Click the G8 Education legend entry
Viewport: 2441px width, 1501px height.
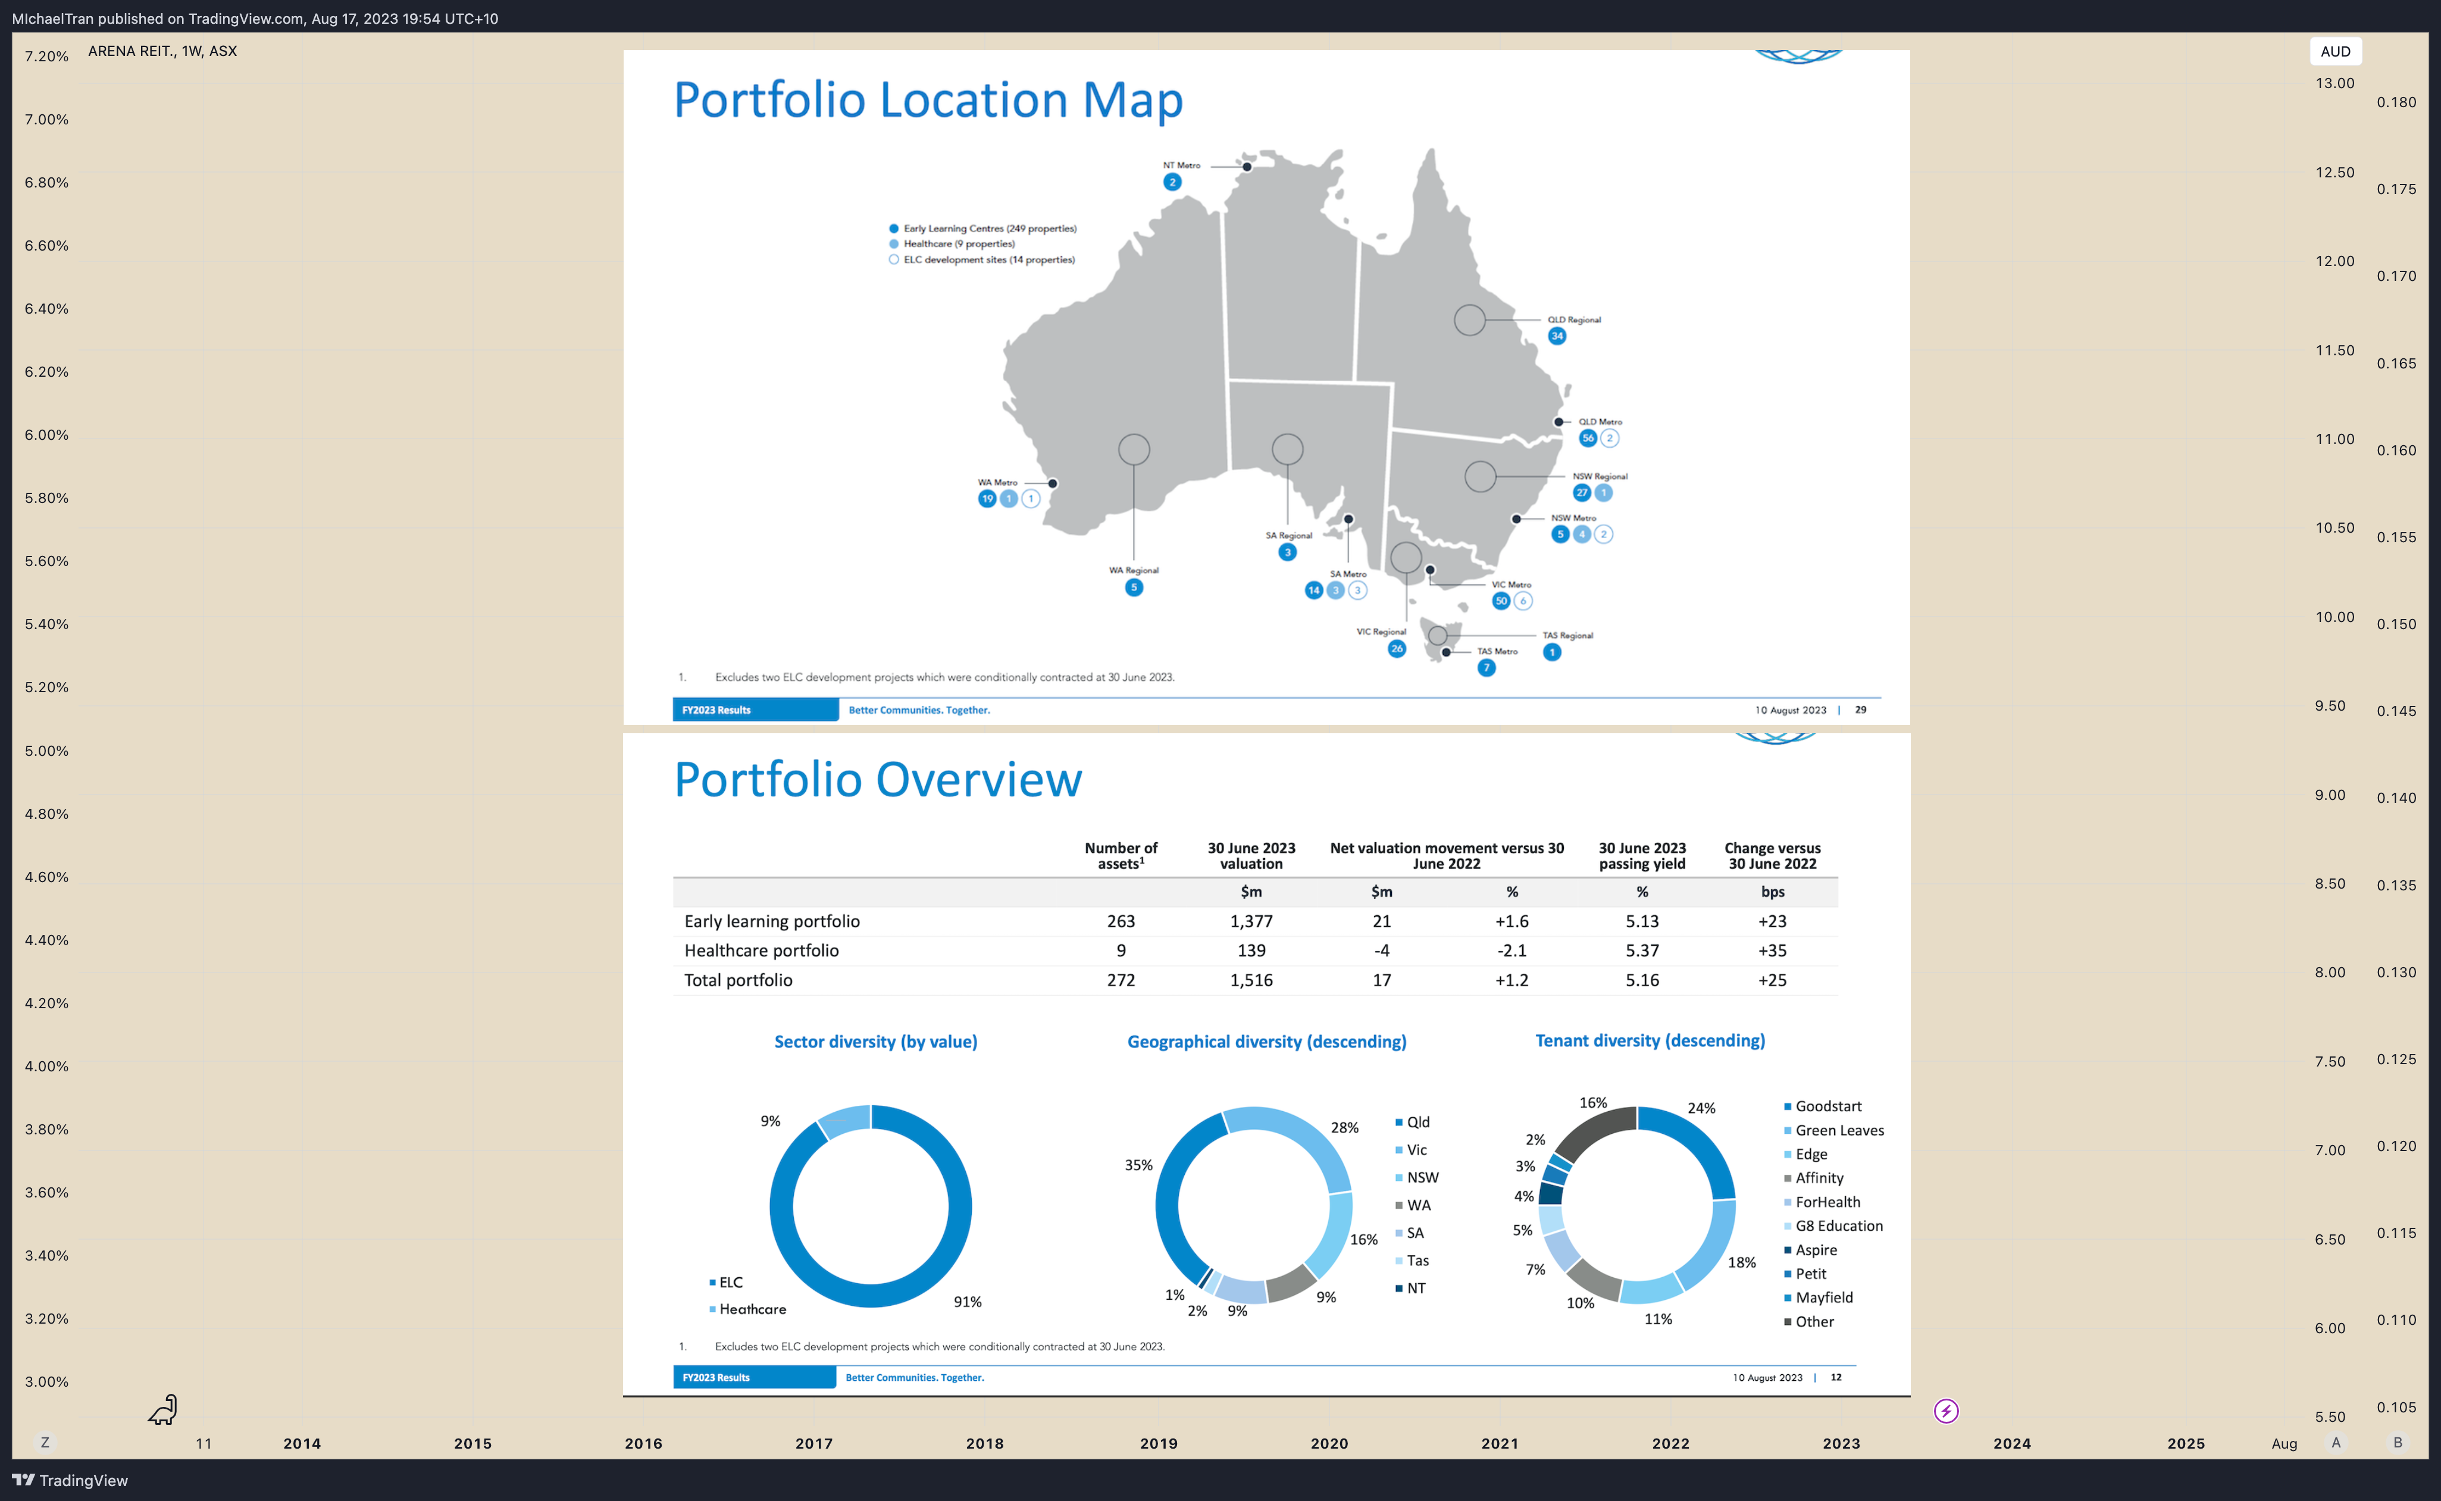1834,1226
